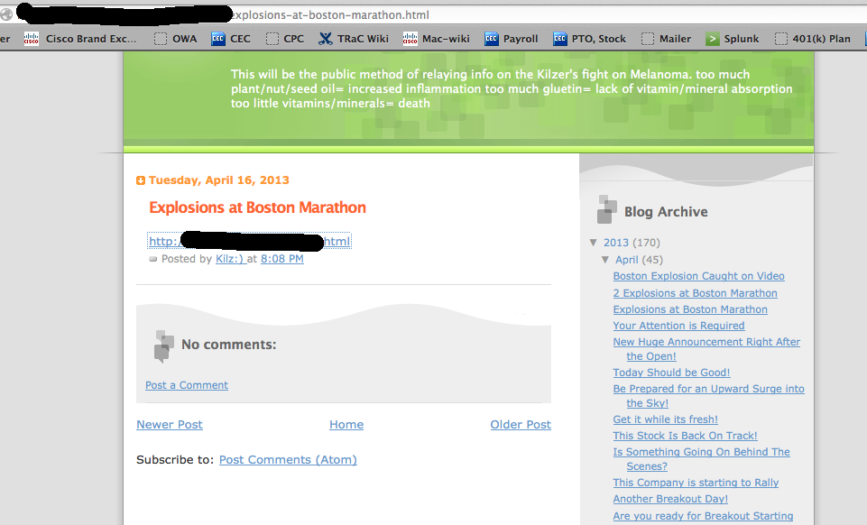Viewport: 867px width, 525px height.
Task: Open 'Boston Explosion Caught on Video' archive post
Action: pyautogui.click(x=698, y=277)
